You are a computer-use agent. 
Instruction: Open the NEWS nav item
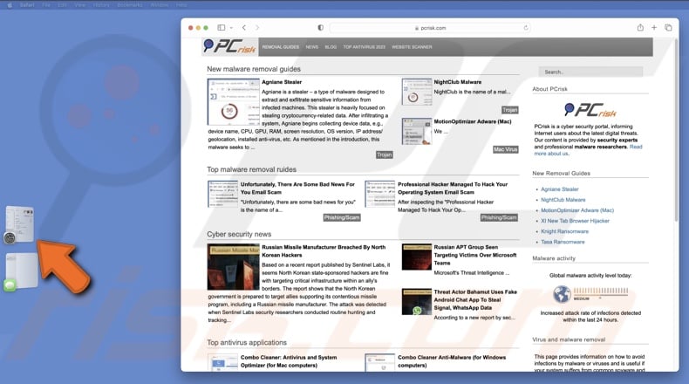click(x=312, y=47)
